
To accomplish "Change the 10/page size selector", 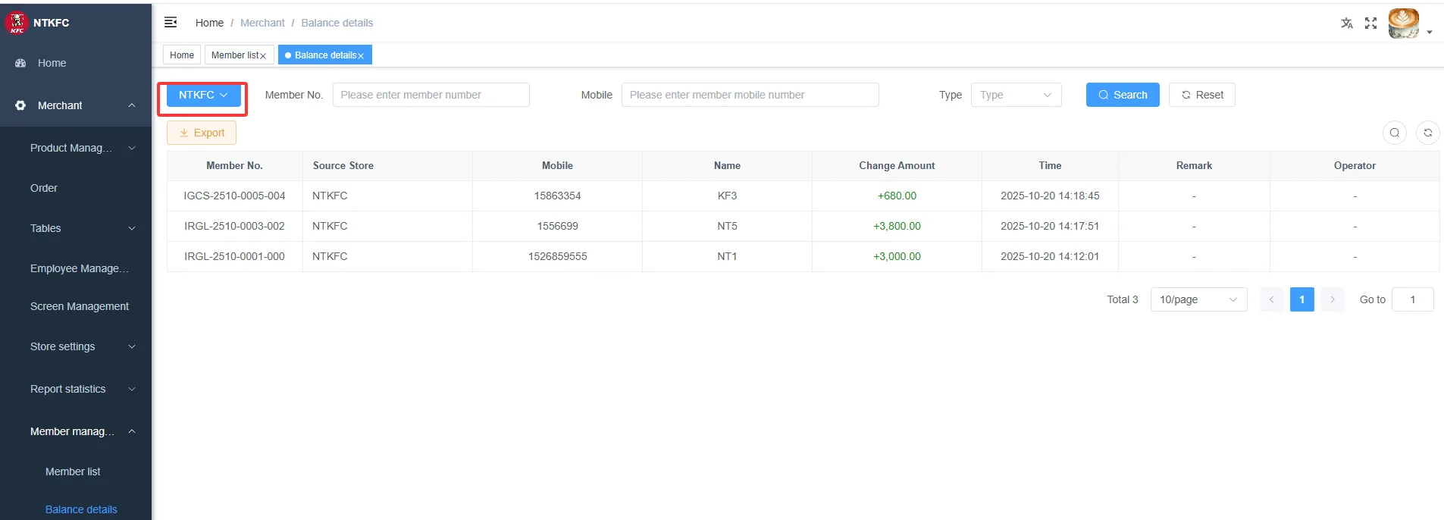I will click(x=1198, y=299).
